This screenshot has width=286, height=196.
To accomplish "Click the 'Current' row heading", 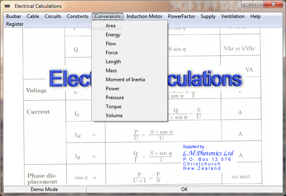I will [x=38, y=111].
